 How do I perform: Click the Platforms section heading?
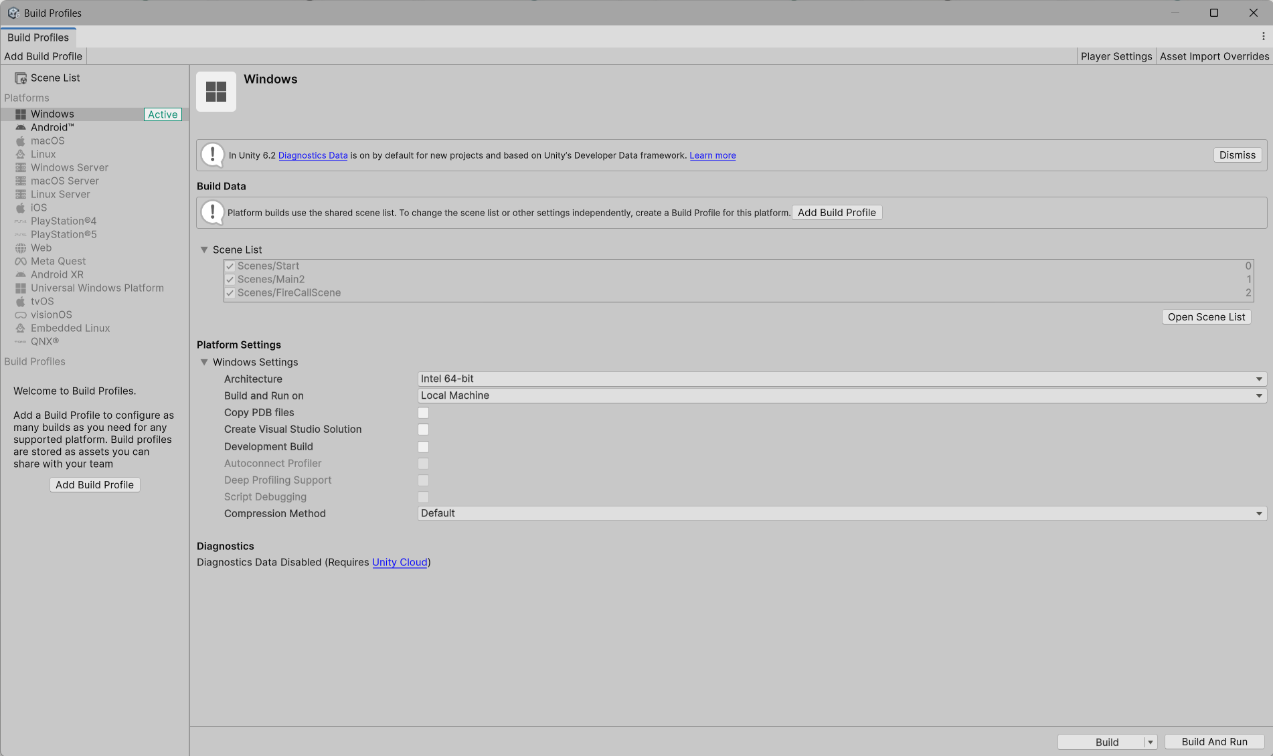[x=27, y=98]
